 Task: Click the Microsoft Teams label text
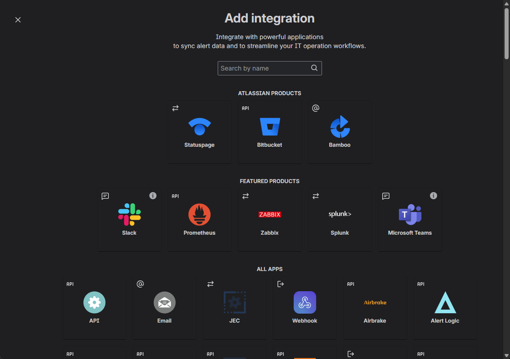[410, 233]
